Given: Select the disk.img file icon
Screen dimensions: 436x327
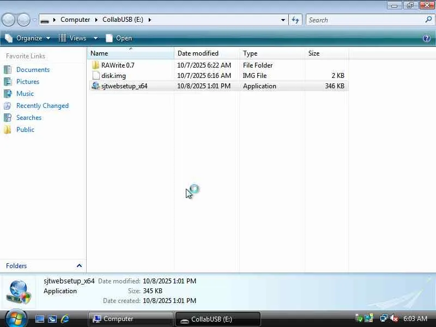Looking at the screenshot, I should point(96,75).
